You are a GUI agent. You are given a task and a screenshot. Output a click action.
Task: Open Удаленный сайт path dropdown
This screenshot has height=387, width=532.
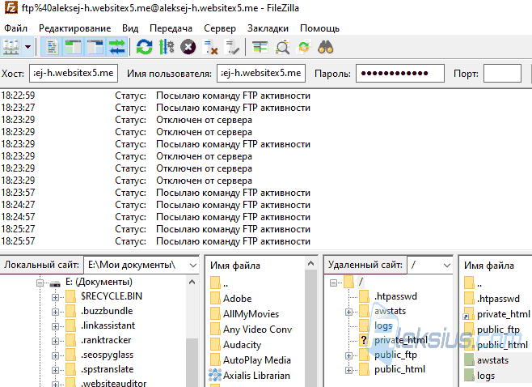tap(447, 265)
